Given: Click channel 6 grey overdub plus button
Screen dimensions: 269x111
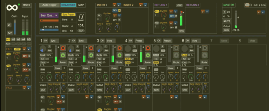Looking at the screenshot, I should pos(204,55).
